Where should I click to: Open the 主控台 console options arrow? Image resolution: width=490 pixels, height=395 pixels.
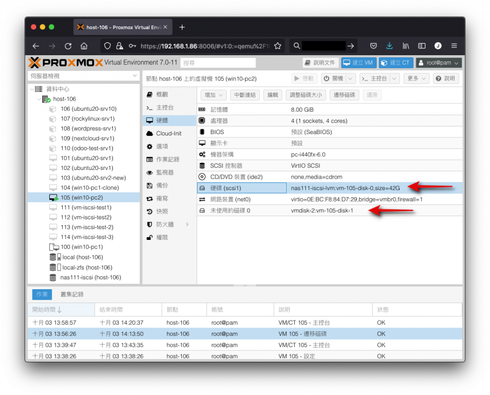pyautogui.click(x=395, y=79)
